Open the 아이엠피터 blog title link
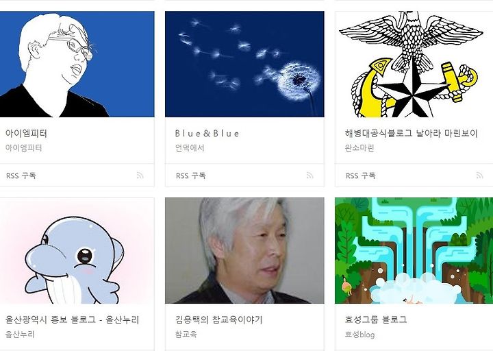Viewport: 493px width, 351px height. click(x=26, y=134)
